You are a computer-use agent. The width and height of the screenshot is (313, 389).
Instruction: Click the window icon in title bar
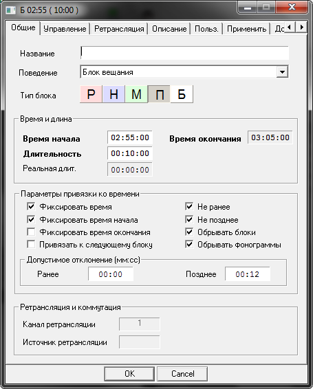pyautogui.click(x=11, y=10)
